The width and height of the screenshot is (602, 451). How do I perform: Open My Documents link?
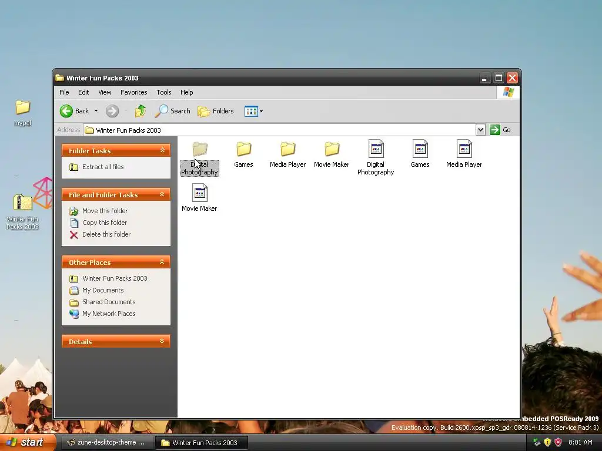click(103, 290)
